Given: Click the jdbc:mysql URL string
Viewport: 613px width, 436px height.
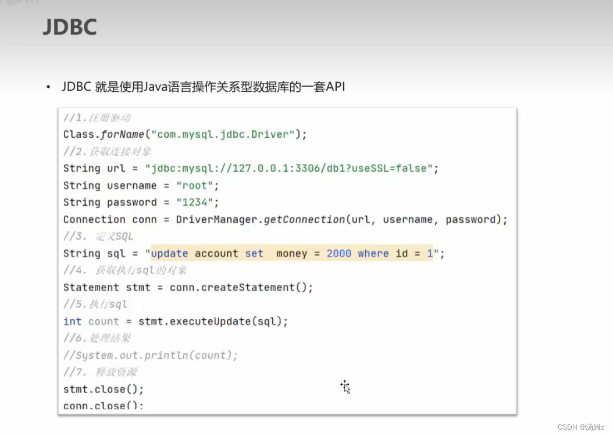Looking at the screenshot, I should (290, 168).
